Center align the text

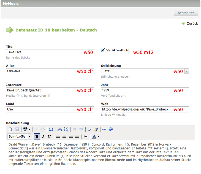[x=64, y=136]
